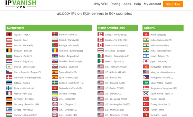193x117 pixels.
Task: Click the Cyprus flag icon
Action: [9, 67]
